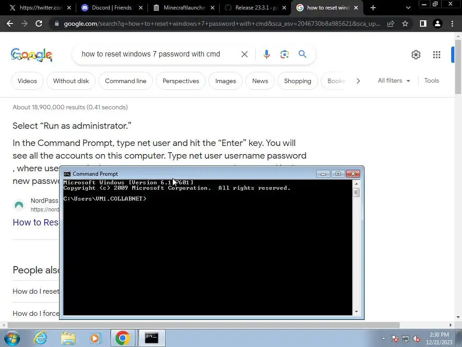The height and width of the screenshot is (347, 462).
Task: Open the Chrome side panel icon
Action: 423,23
